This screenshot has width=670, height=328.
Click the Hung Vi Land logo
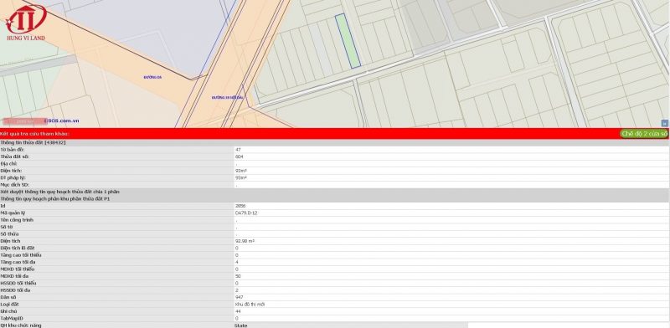click(x=25, y=23)
